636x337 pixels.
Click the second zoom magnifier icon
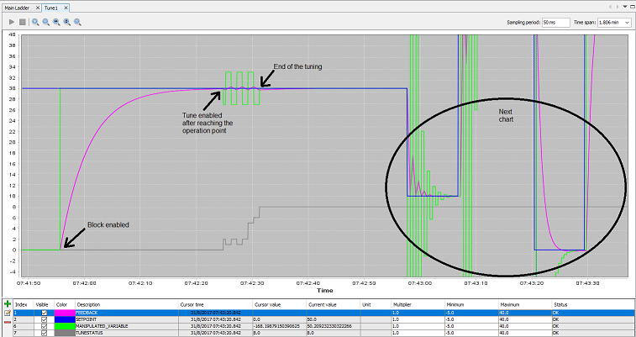coord(46,22)
